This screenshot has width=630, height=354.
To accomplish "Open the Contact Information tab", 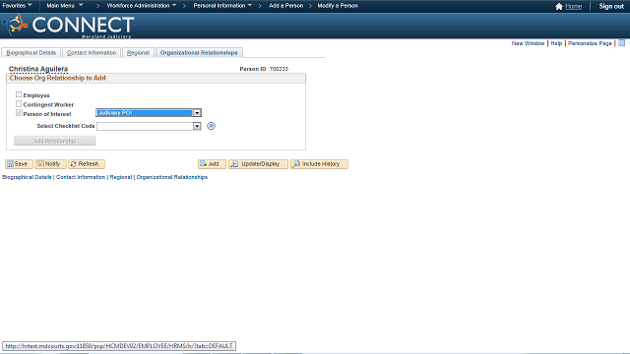I will pos(92,52).
